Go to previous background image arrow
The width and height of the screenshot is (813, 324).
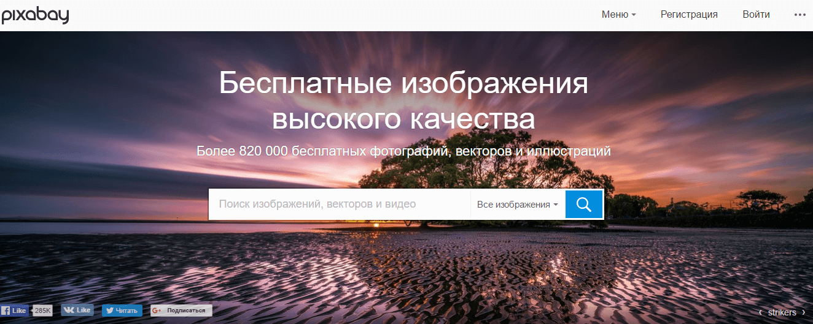(x=760, y=312)
